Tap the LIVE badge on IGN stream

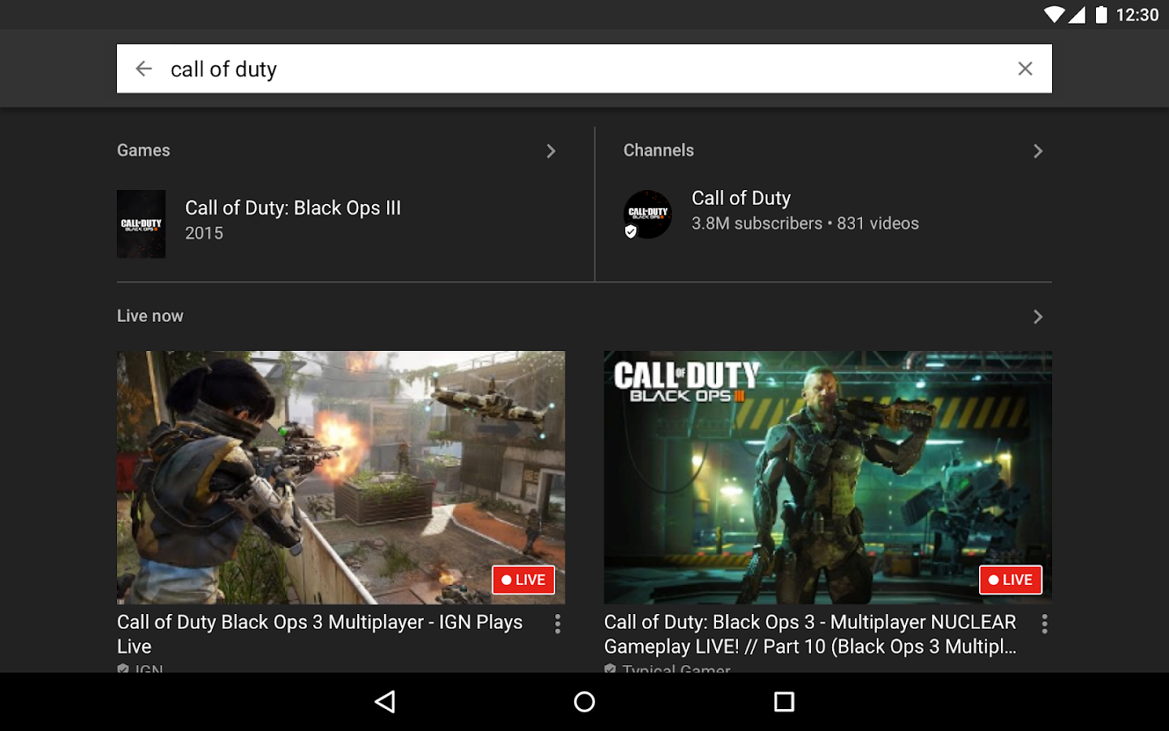tap(524, 580)
